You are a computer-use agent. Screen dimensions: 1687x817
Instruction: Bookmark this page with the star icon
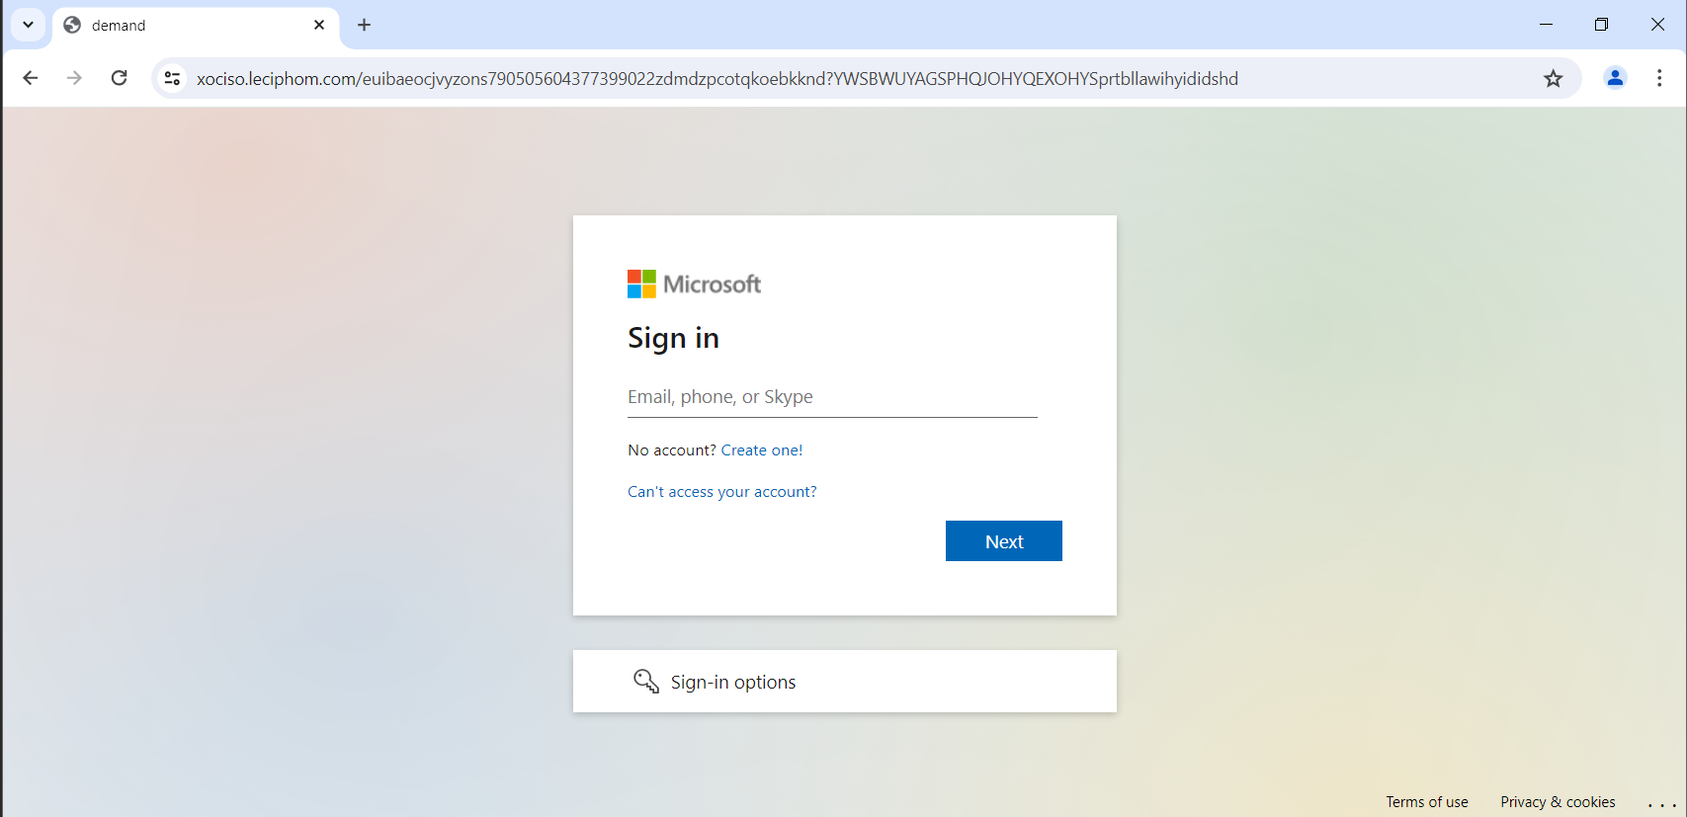[x=1553, y=78]
